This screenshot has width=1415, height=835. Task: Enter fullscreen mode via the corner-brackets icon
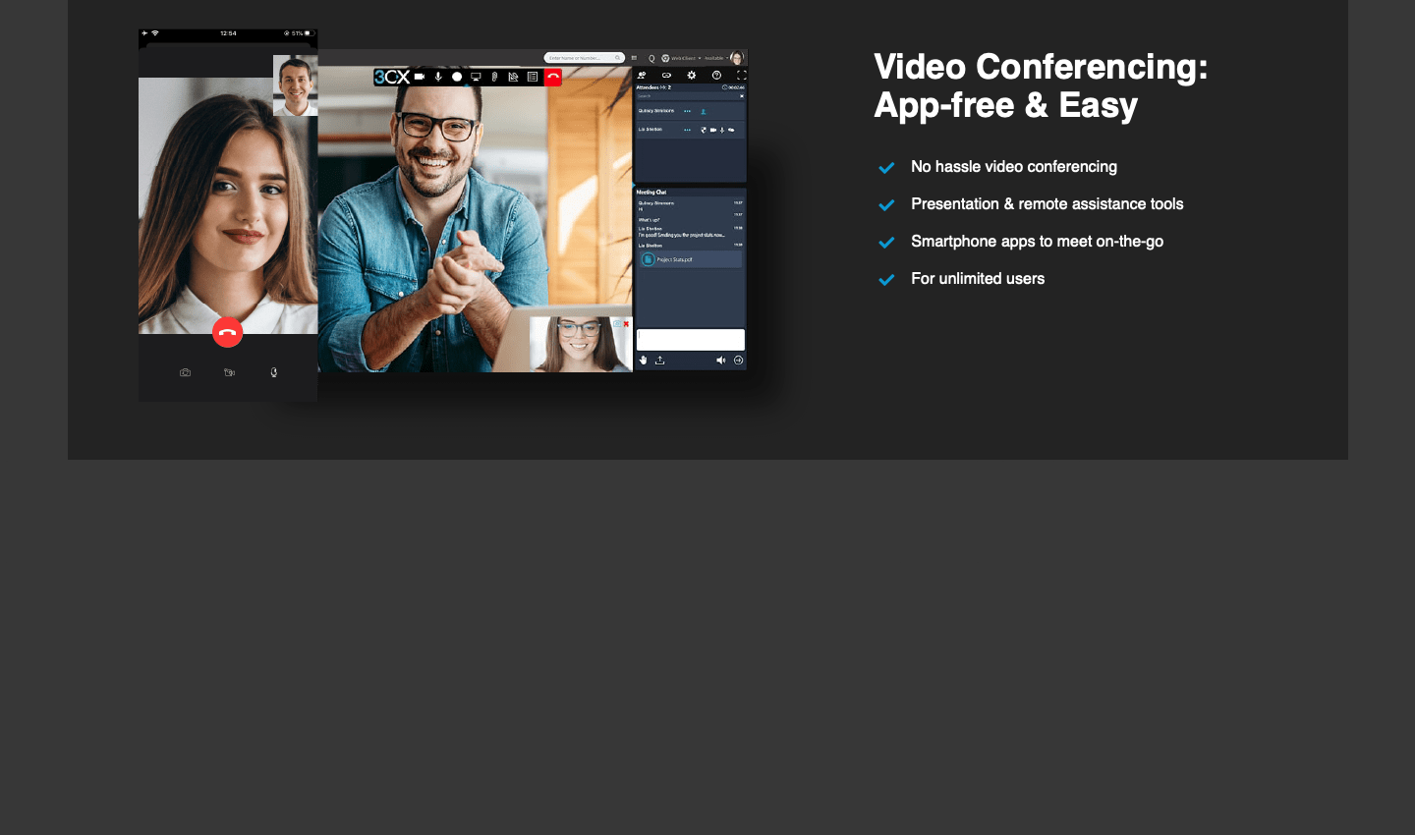click(741, 75)
